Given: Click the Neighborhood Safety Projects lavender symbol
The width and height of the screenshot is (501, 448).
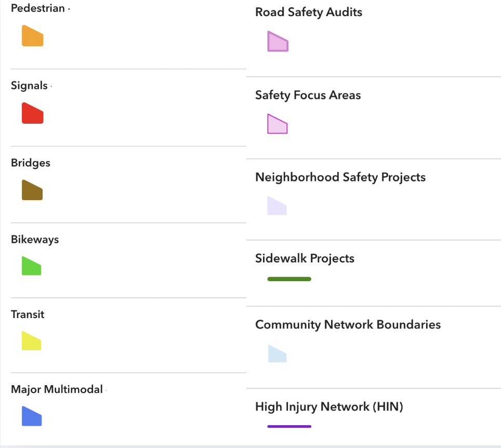Looking at the screenshot, I should pos(277,206).
